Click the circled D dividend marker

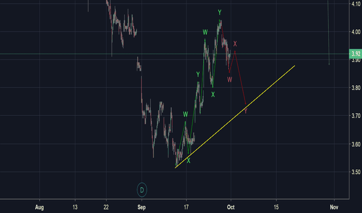142,190
